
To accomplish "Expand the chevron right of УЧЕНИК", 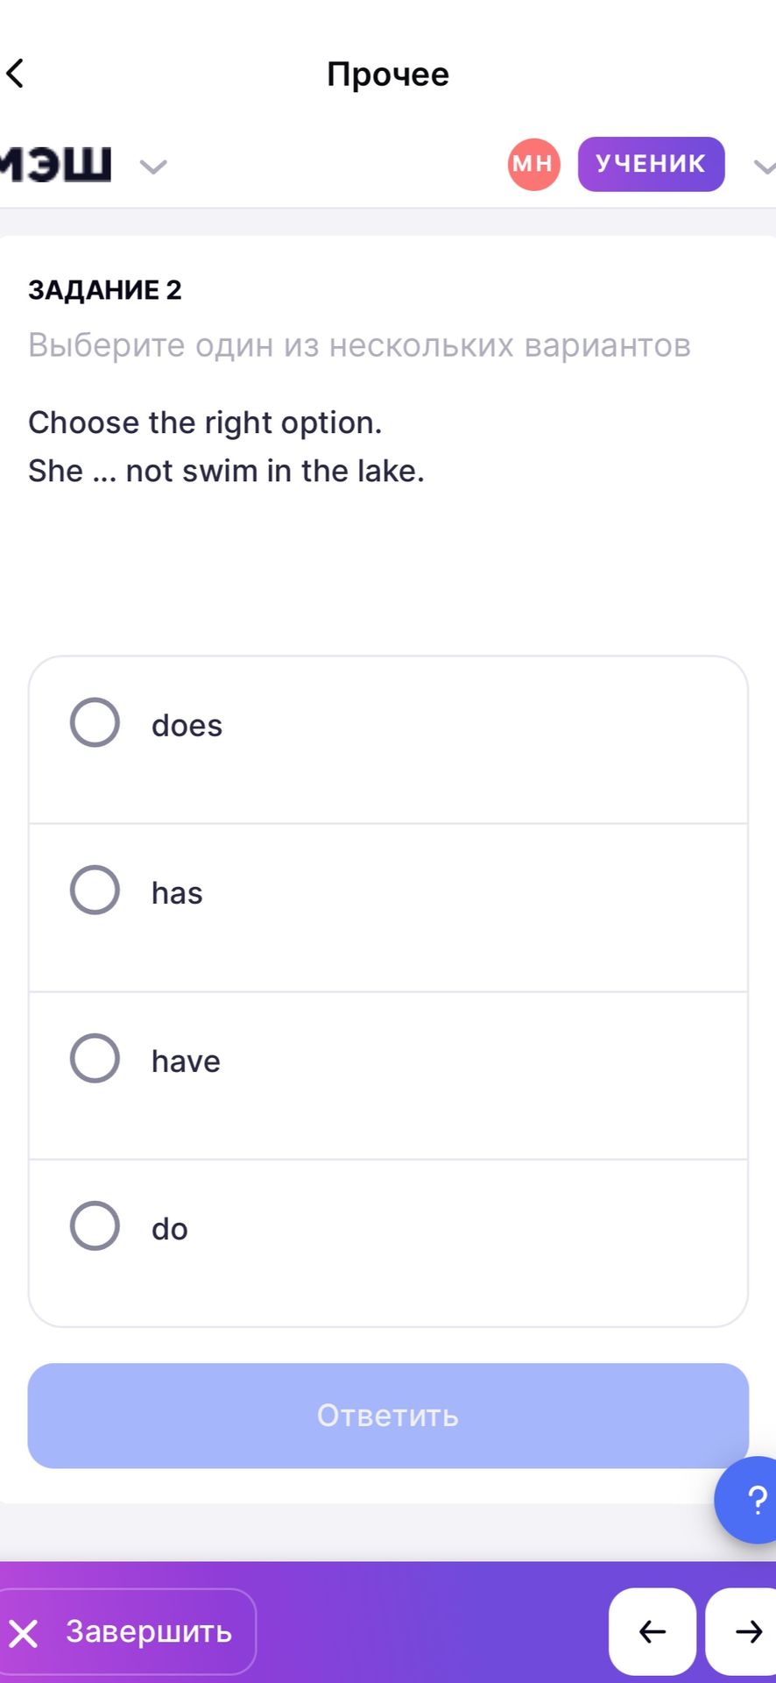I will (x=765, y=166).
